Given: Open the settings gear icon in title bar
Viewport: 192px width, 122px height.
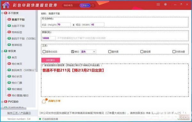Looking at the screenshot, I should [x=165, y=4].
